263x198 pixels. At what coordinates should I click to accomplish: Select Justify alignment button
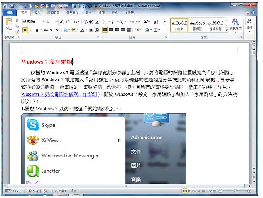click(123, 30)
